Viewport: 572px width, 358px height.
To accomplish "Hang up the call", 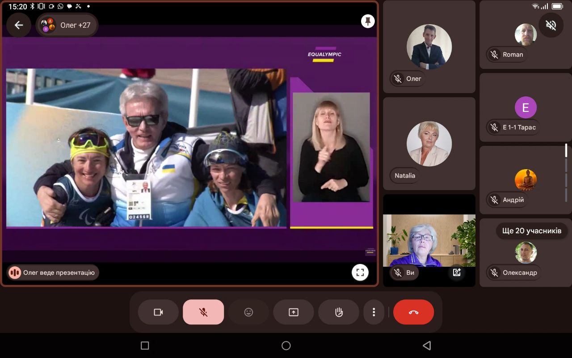I will (413, 312).
